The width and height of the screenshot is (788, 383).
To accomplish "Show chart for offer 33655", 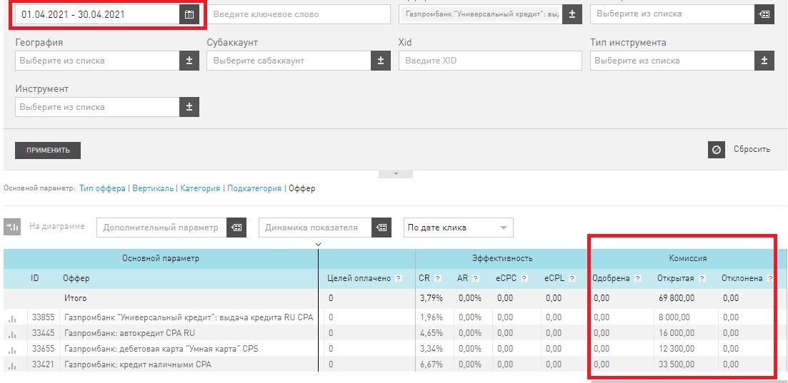I will coord(13,349).
